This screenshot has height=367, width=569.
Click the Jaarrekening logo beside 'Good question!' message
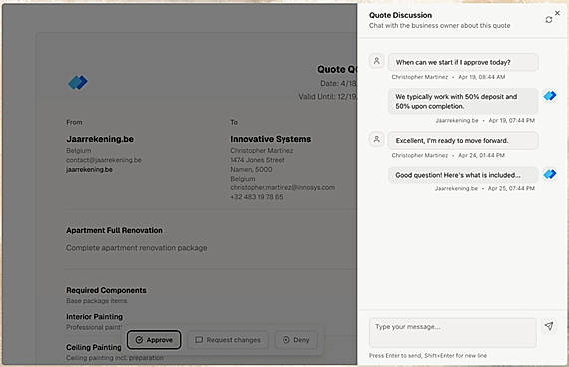pos(550,174)
